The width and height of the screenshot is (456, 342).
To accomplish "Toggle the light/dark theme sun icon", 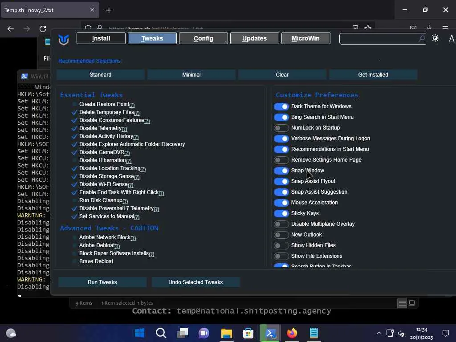I will 435,38.
